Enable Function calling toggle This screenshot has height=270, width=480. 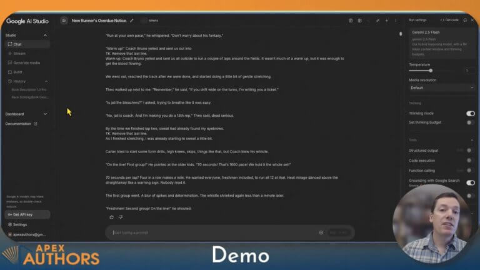click(x=469, y=171)
